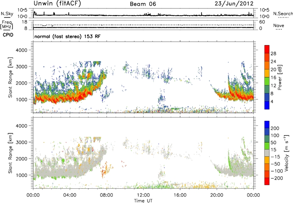
Task: Click the upper-left '10^5' noise axis tick
Action: tap(22, 10)
